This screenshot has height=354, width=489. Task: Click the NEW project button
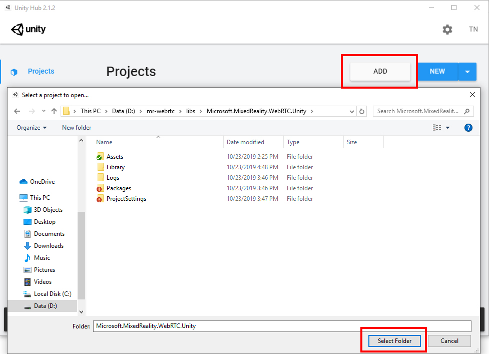(x=437, y=72)
